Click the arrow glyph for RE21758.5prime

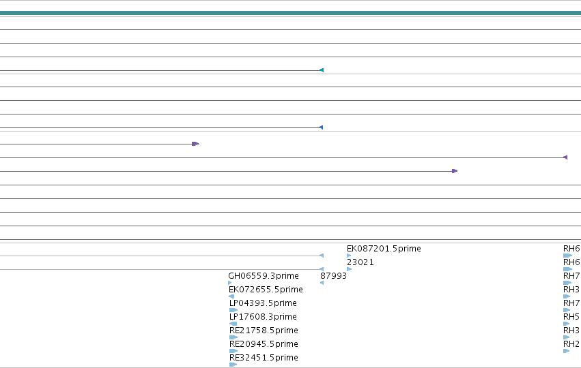pos(233,337)
